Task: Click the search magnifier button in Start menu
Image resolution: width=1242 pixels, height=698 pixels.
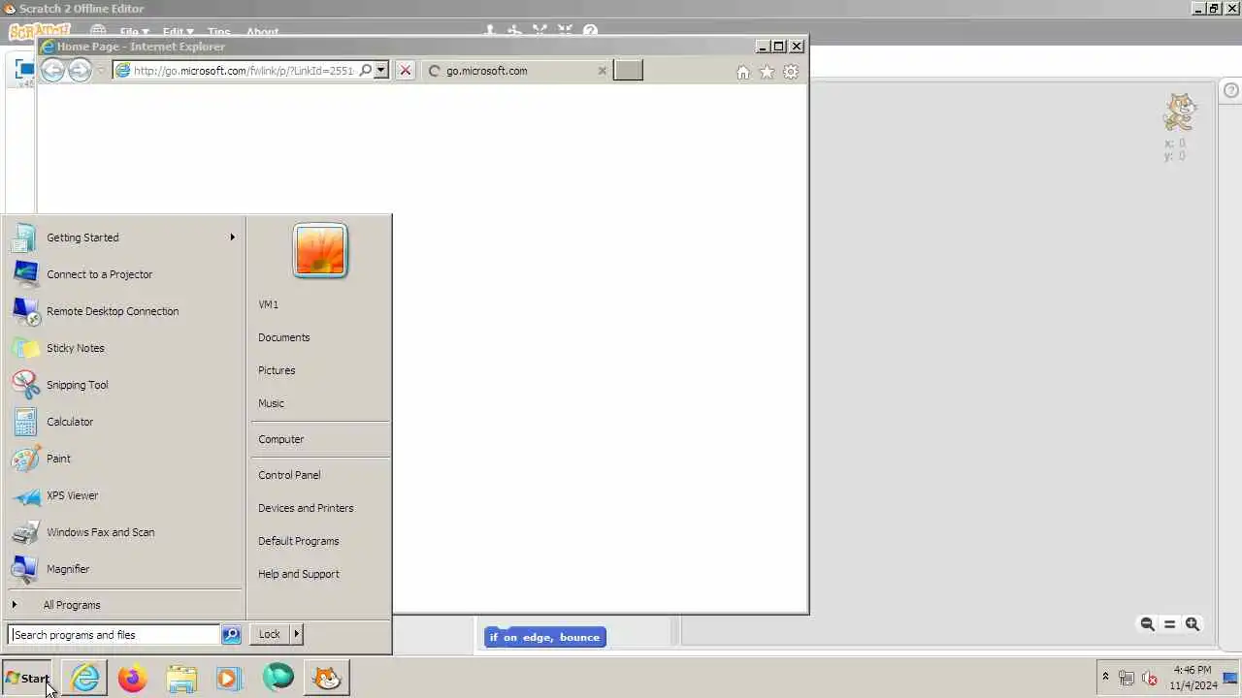Action: 231,635
